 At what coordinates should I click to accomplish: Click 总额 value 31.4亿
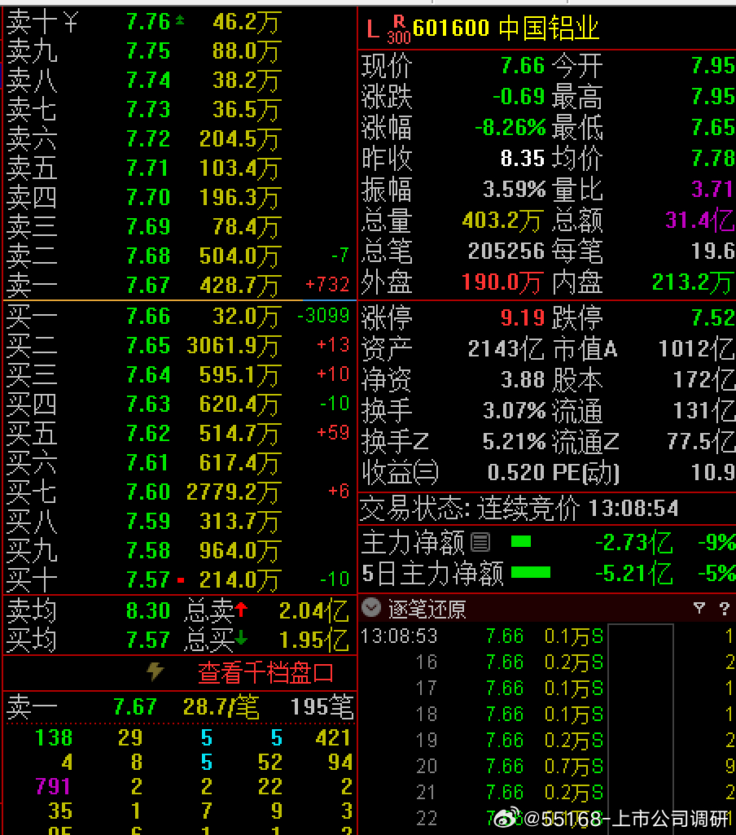pyautogui.click(x=700, y=221)
